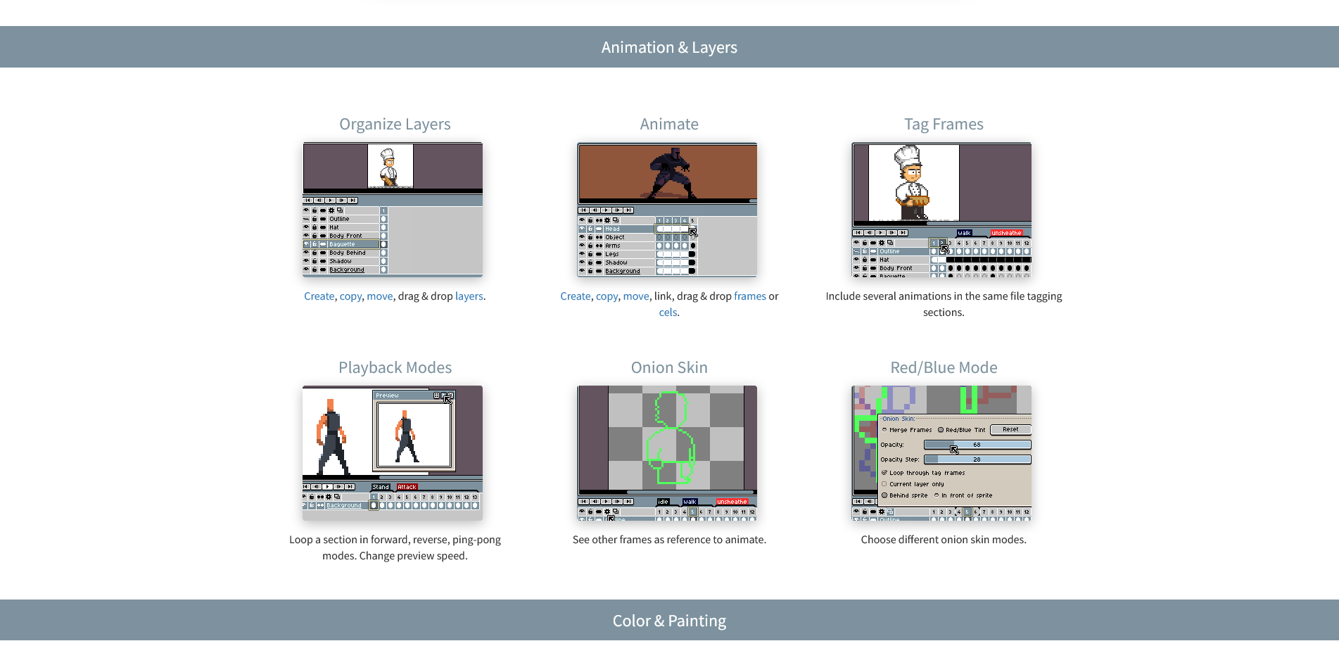This screenshot has width=1339, height=672.
Task: Open the Tag Frames chef screenshot
Action: point(941,210)
